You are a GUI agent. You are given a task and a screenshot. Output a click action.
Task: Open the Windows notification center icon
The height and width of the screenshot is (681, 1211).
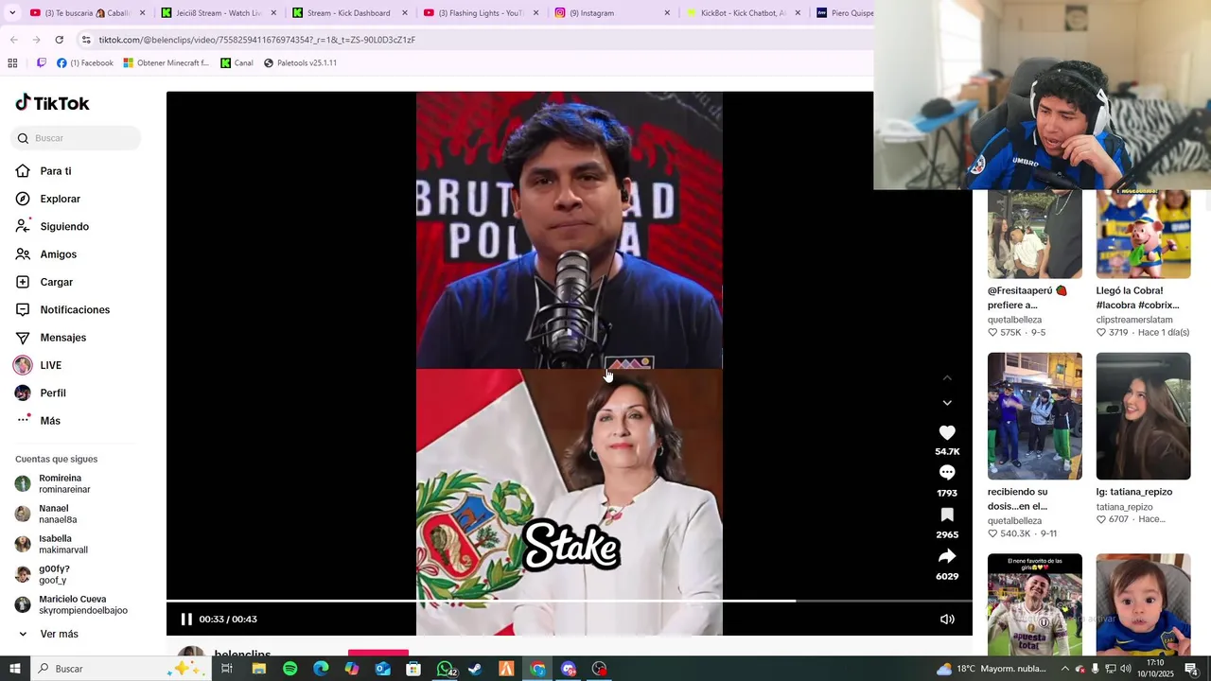pyautogui.click(x=1191, y=669)
